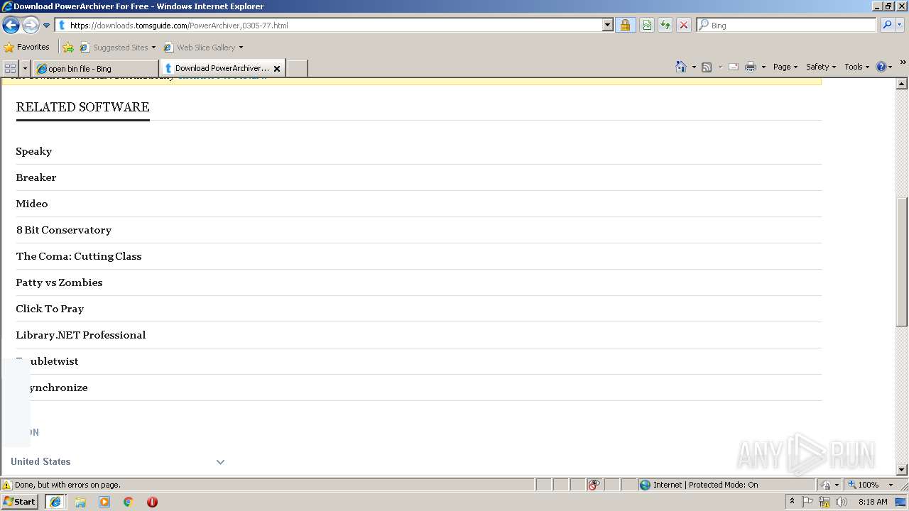The height and width of the screenshot is (511, 909).
Task: Open the recent pages dropdown arrow
Action: coord(47,26)
